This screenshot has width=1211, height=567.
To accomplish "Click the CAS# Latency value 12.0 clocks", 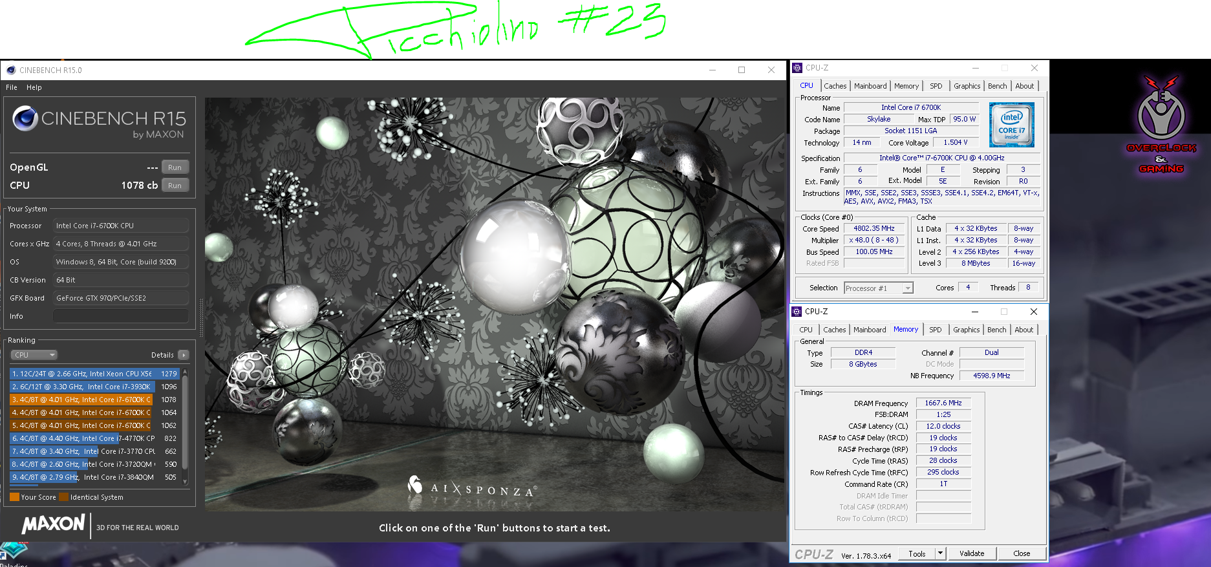I will (943, 426).
